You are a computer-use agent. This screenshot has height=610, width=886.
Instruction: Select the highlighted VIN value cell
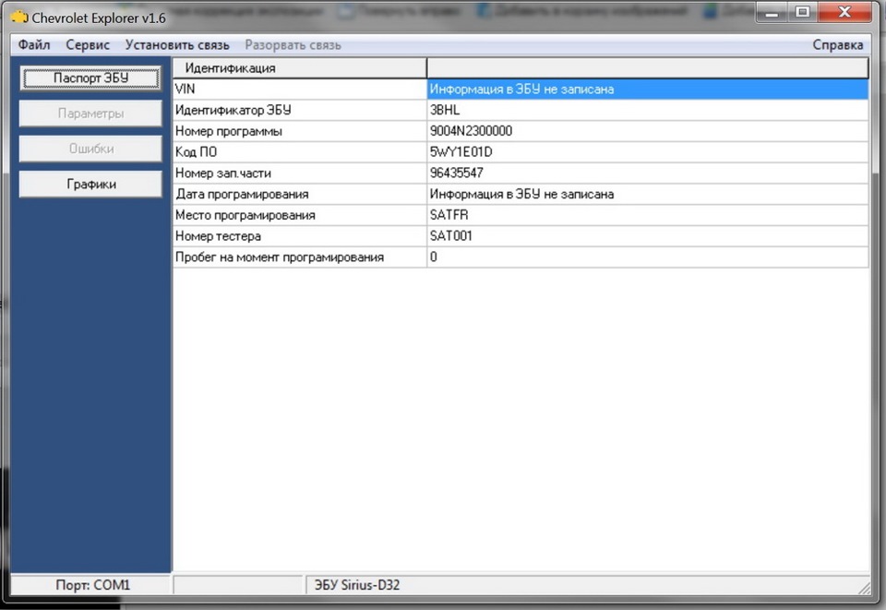click(x=648, y=90)
